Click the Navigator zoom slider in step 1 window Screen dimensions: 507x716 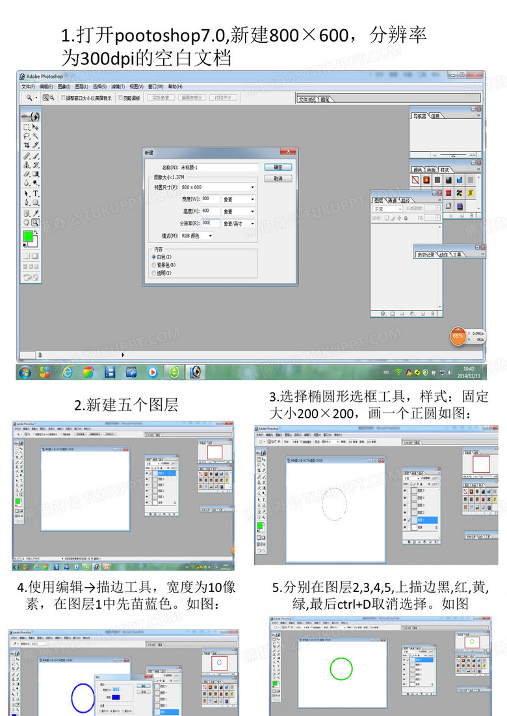453,155
